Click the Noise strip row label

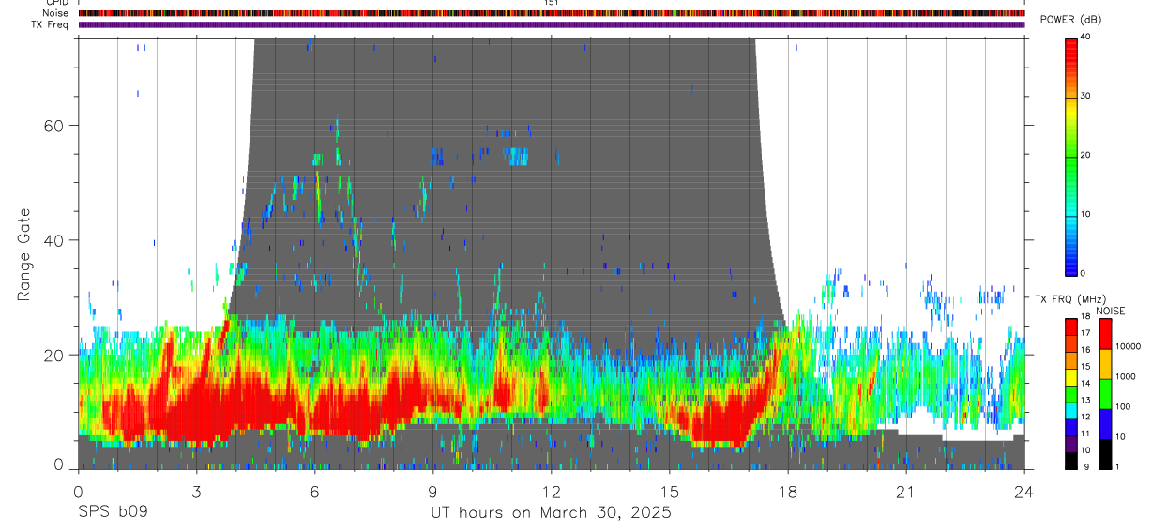(55, 13)
